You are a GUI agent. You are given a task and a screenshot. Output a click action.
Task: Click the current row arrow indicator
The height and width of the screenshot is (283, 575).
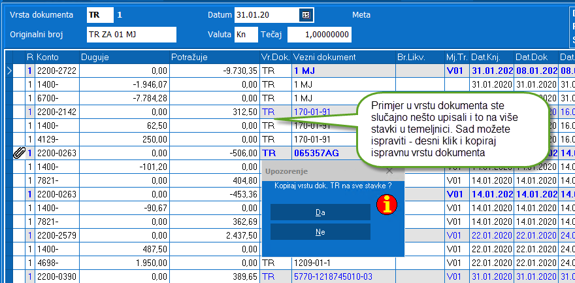pyautogui.click(x=8, y=71)
